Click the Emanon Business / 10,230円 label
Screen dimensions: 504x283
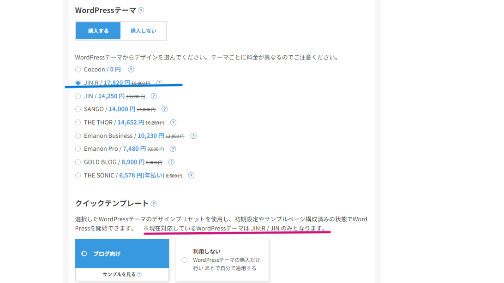[124, 136]
